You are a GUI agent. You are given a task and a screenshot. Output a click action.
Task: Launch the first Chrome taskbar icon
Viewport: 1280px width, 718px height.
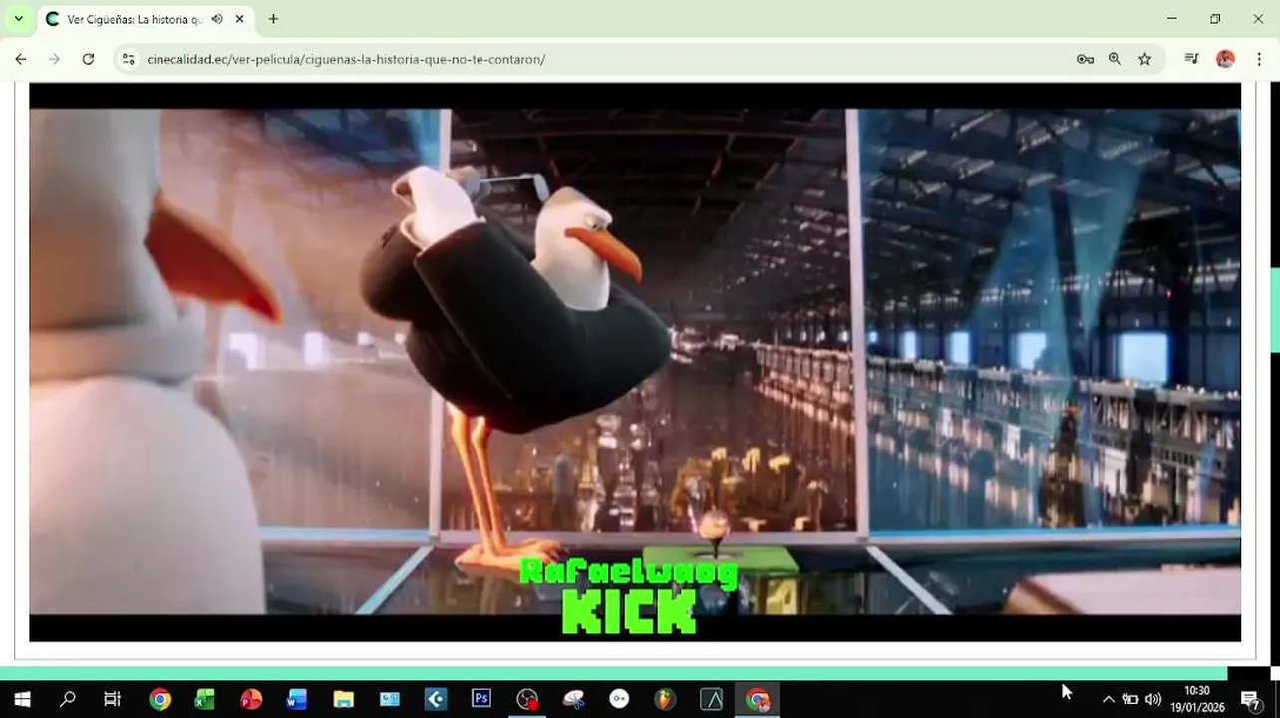(x=160, y=699)
